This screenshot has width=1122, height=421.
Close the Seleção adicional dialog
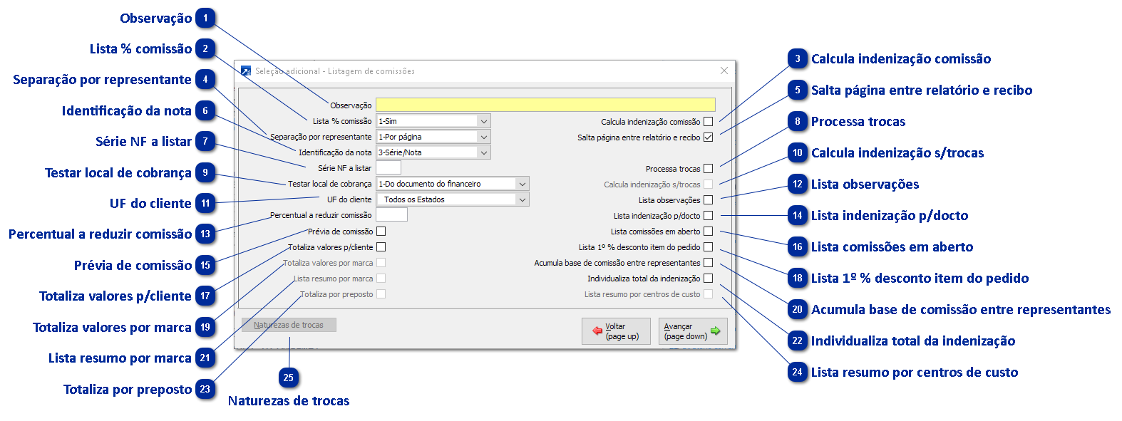724,71
